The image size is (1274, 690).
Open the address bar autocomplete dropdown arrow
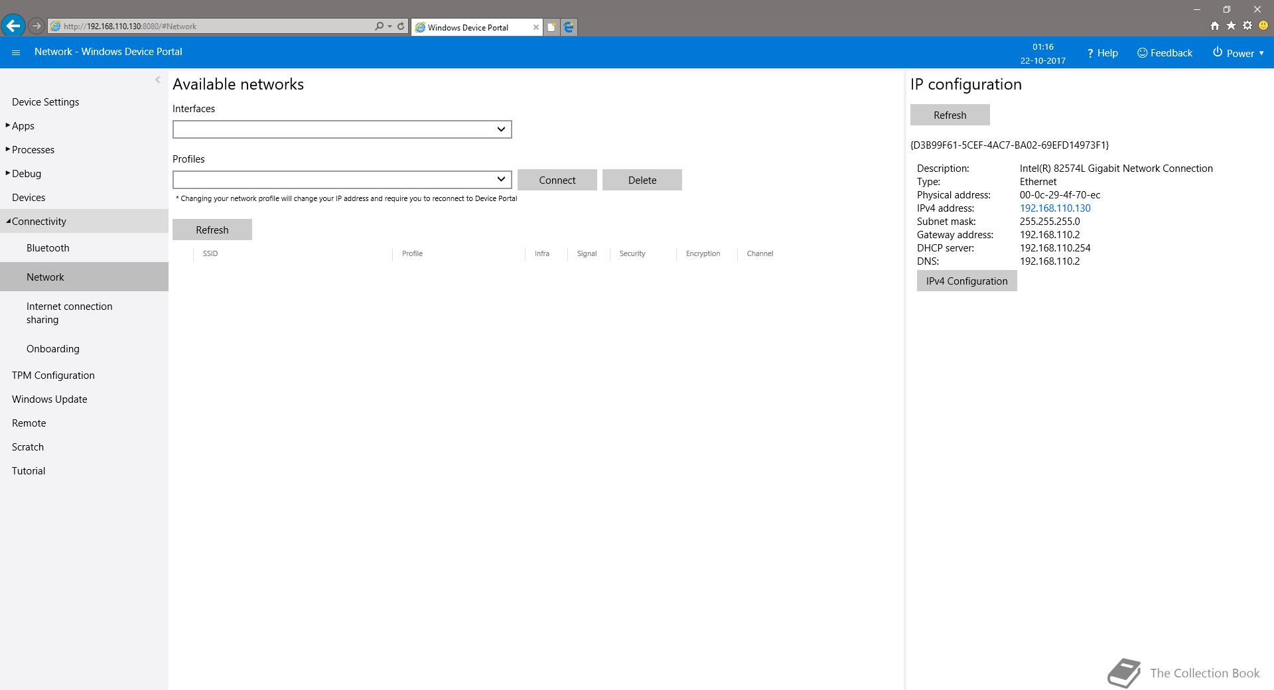point(389,26)
